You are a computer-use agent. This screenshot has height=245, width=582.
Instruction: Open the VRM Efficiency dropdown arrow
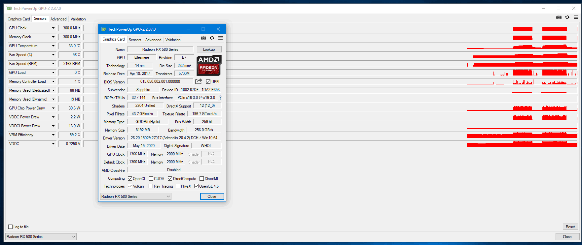(x=53, y=135)
